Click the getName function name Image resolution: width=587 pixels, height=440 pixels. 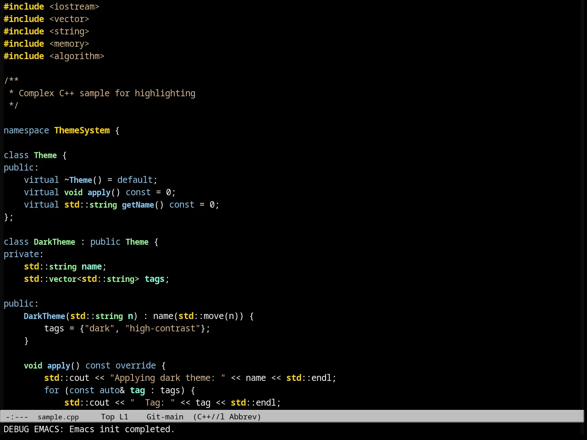138,204
